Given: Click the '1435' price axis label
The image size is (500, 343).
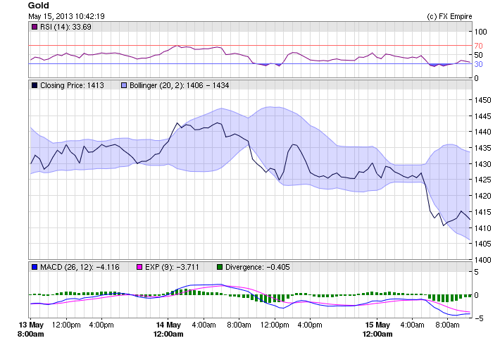Looking at the screenshot, I should (x=482, y=148).
